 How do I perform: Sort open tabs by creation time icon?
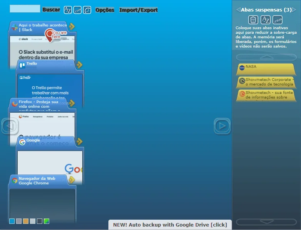point(87,10)
